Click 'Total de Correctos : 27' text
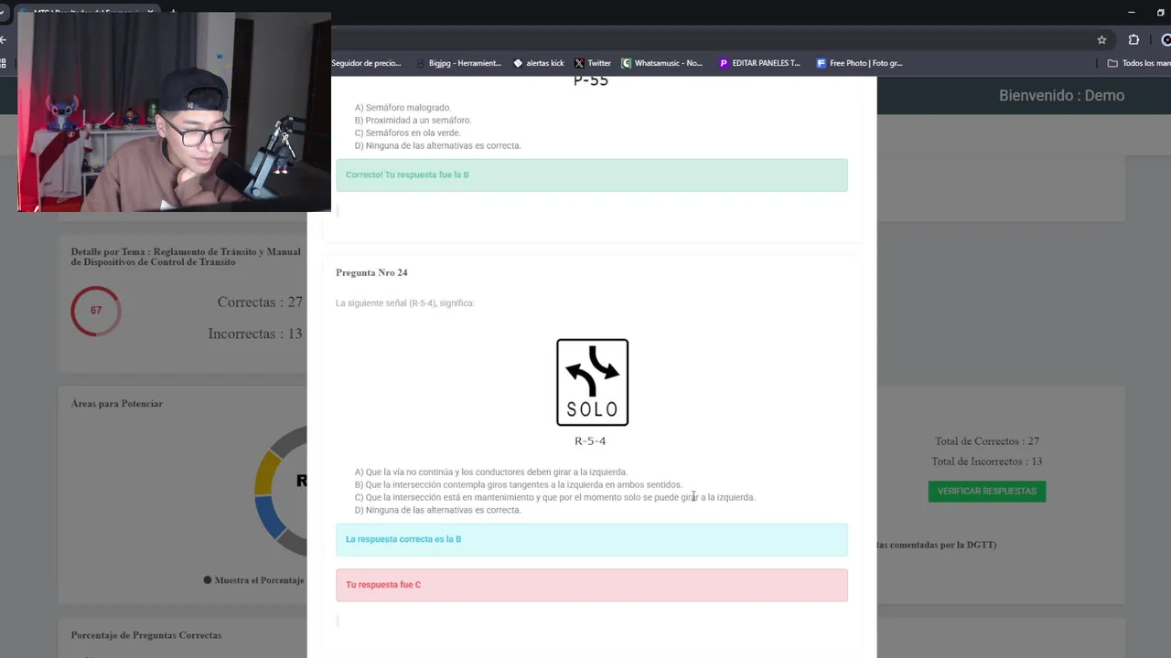Image resolution: width=1171 pixels, height=658 pixels. (986, 441)
